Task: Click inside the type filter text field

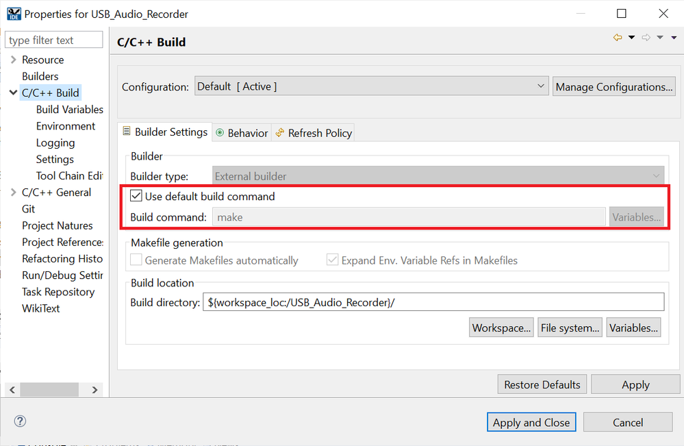Action: 53,39
